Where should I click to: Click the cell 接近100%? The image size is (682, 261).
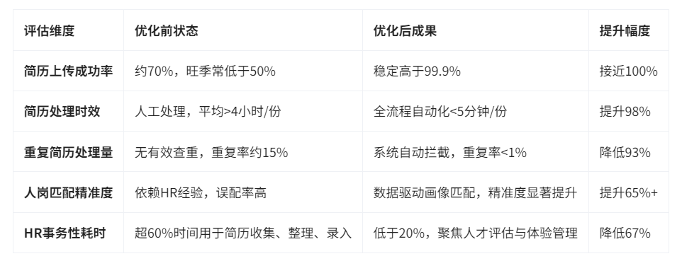pos(629,71)
